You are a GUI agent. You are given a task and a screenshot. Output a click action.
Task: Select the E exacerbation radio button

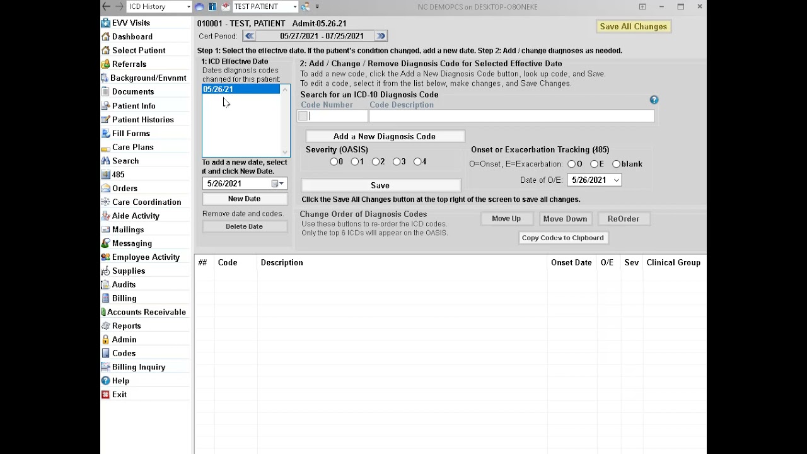click(594, 164)
